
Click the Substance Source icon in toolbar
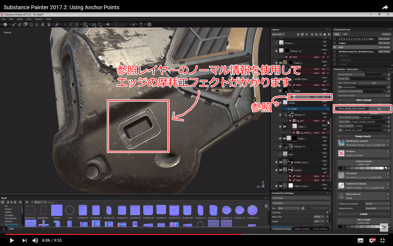[x=149, y=24]
